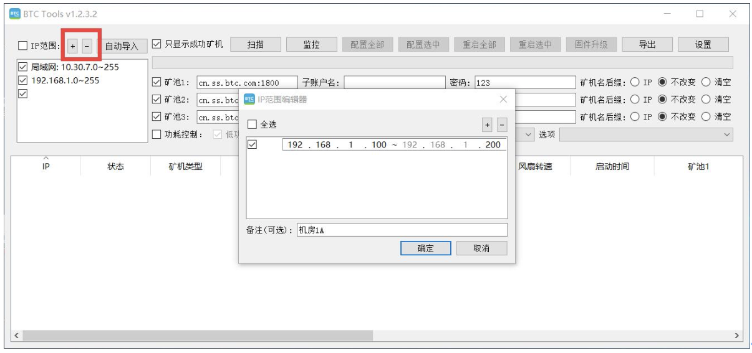
Task: Close the IP范围编辑器 dialog with X
Action: pos(503,99)
